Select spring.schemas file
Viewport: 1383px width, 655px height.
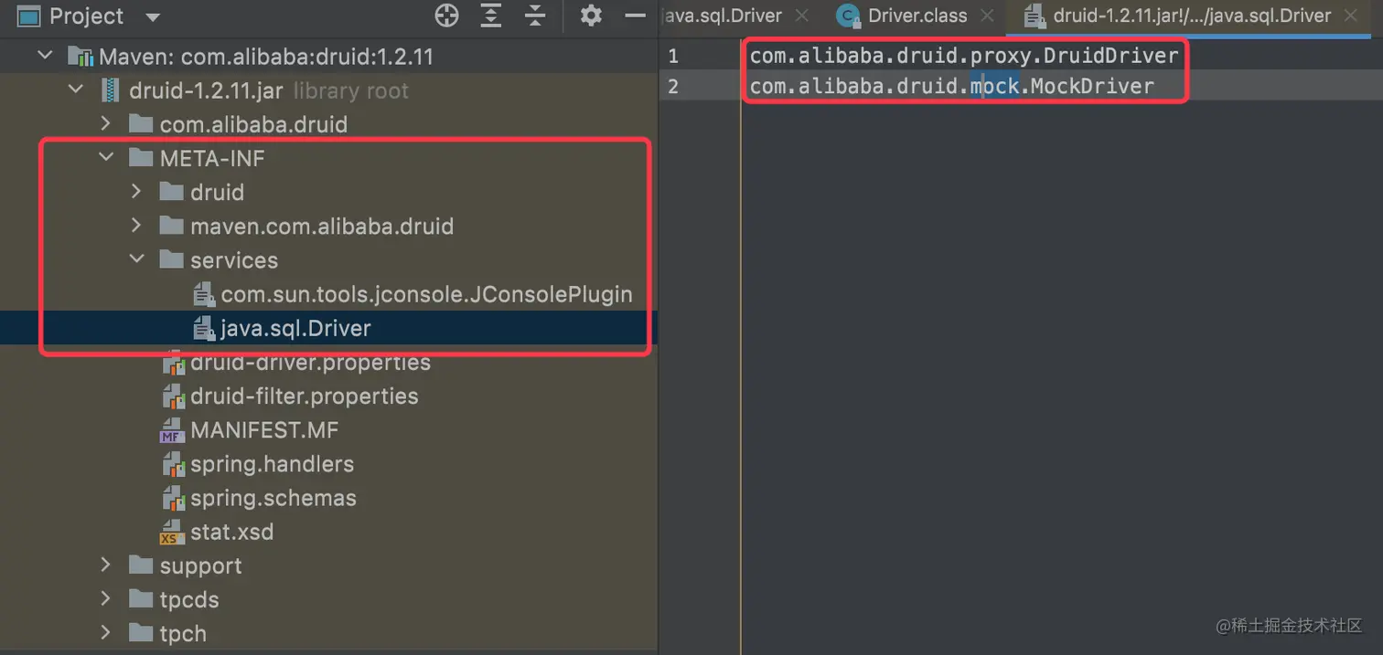pyautogui.click(x=273, y=498)
